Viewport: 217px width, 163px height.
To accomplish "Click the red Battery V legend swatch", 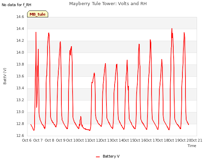I will pyautogui.click(x=98, y=157).
